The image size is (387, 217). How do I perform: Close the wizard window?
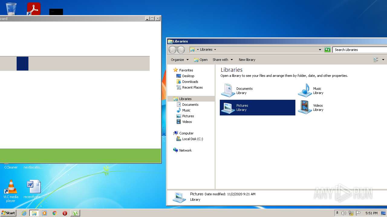[x=158, y=19]
